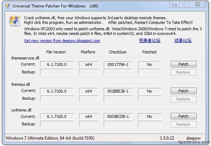This screenshot has width=211, height=146.
Task: Click the themeui.dll group label
Action: (x=21, y=84)
